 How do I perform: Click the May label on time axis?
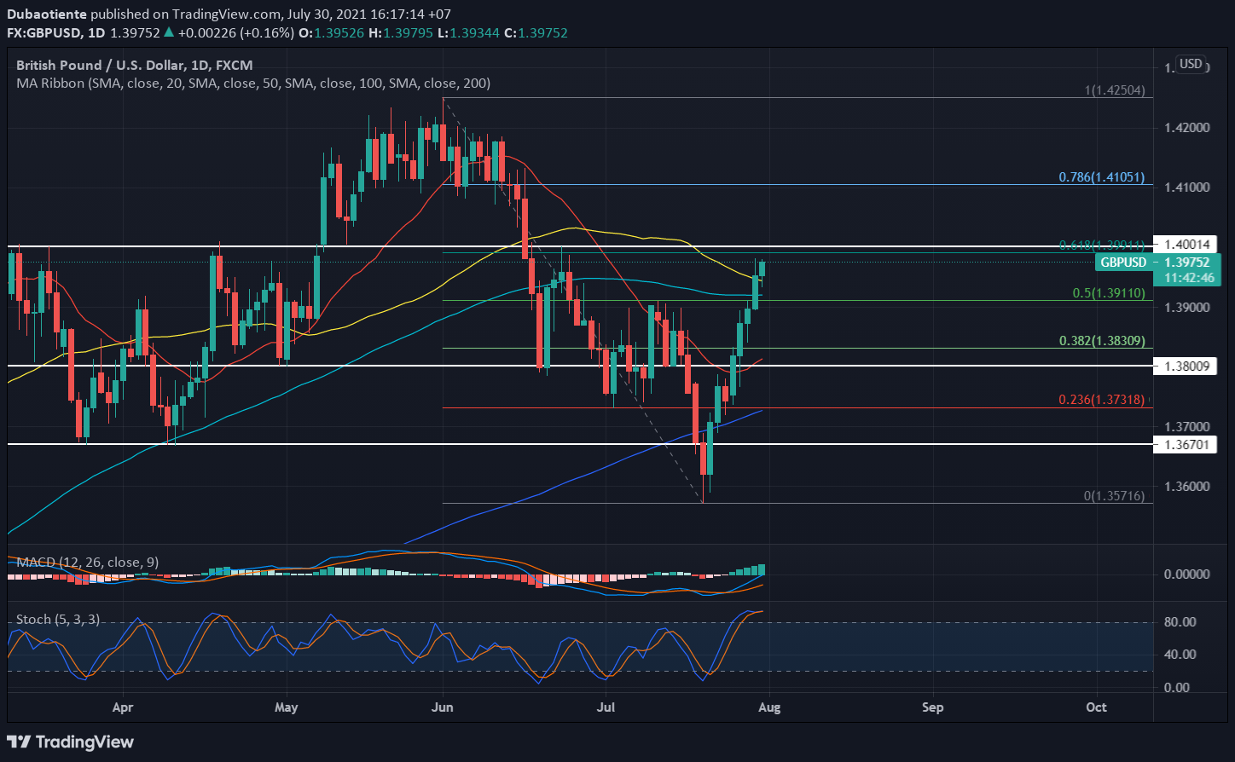click(x=287, y=707)
